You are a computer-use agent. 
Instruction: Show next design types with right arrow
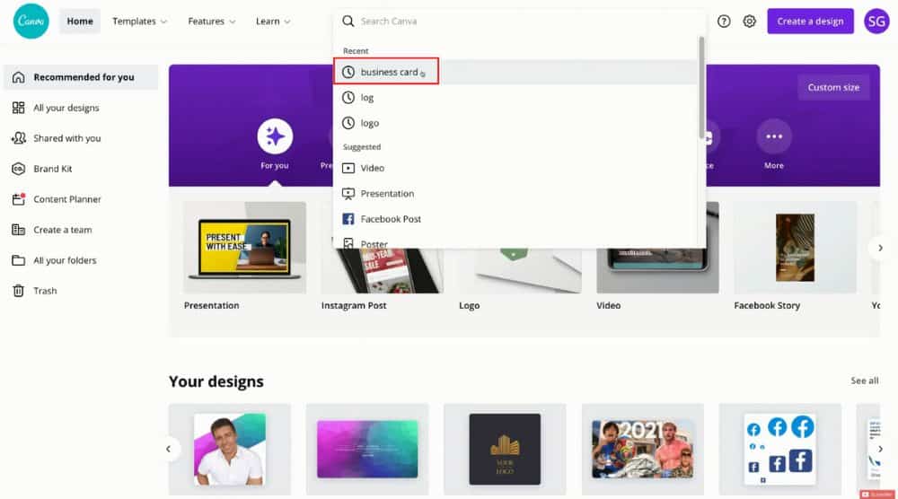tap(880, 248)
